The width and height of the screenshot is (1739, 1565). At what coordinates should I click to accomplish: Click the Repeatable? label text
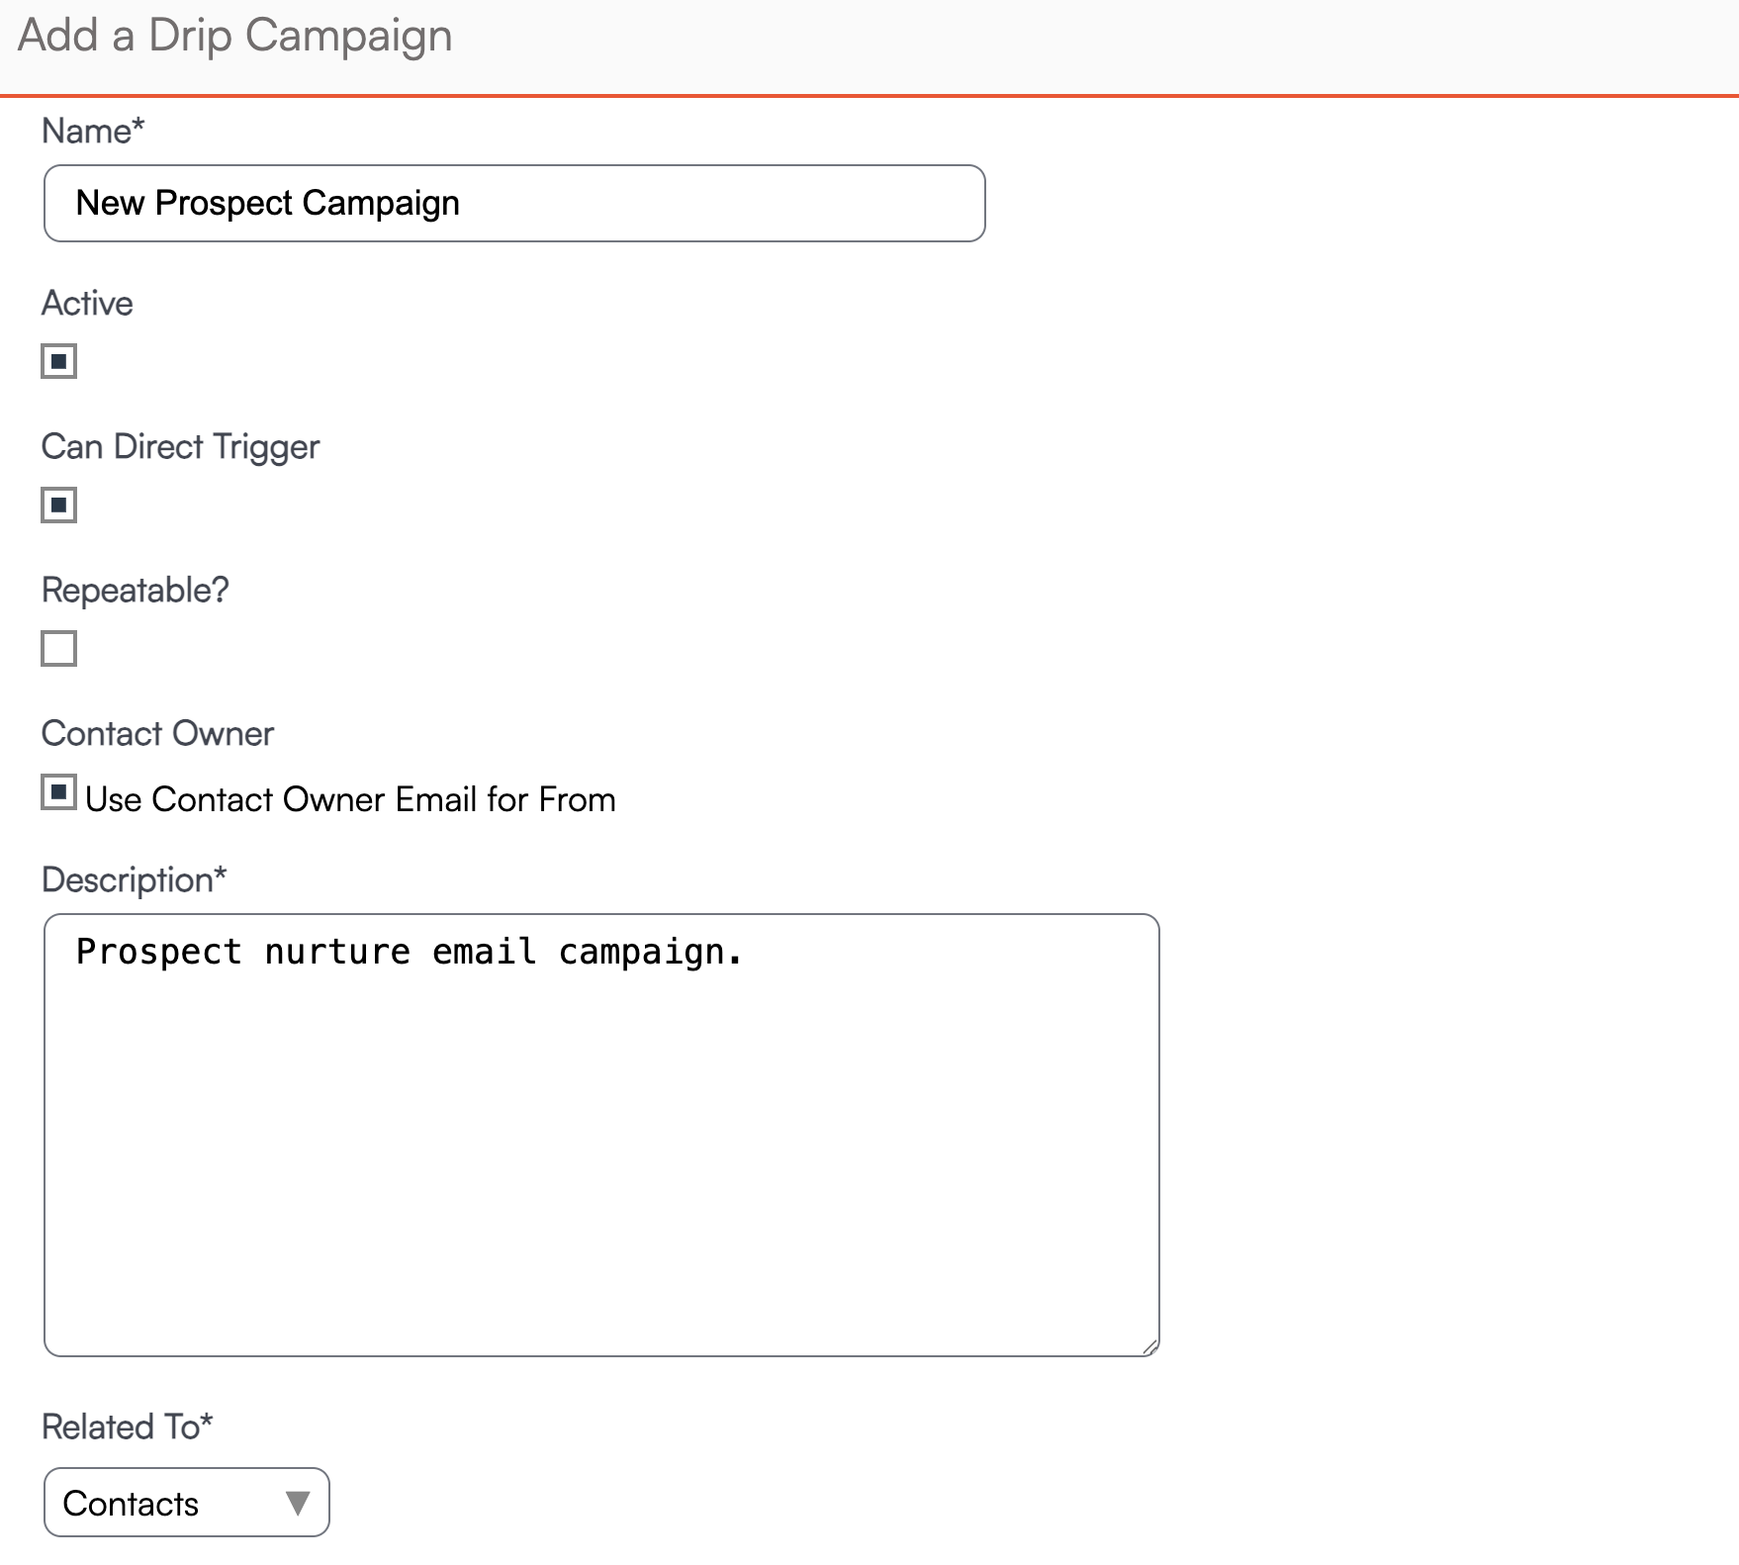[x=136, y=591]
